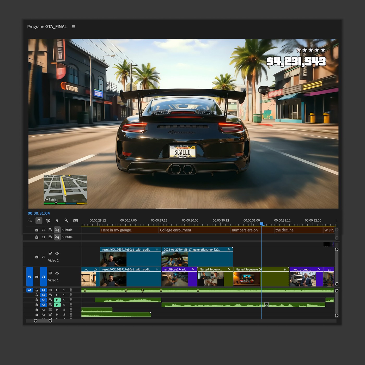Click sync lock icon on track C1
Viewport: 365px width, 365px height.
(x=50, y=237)
